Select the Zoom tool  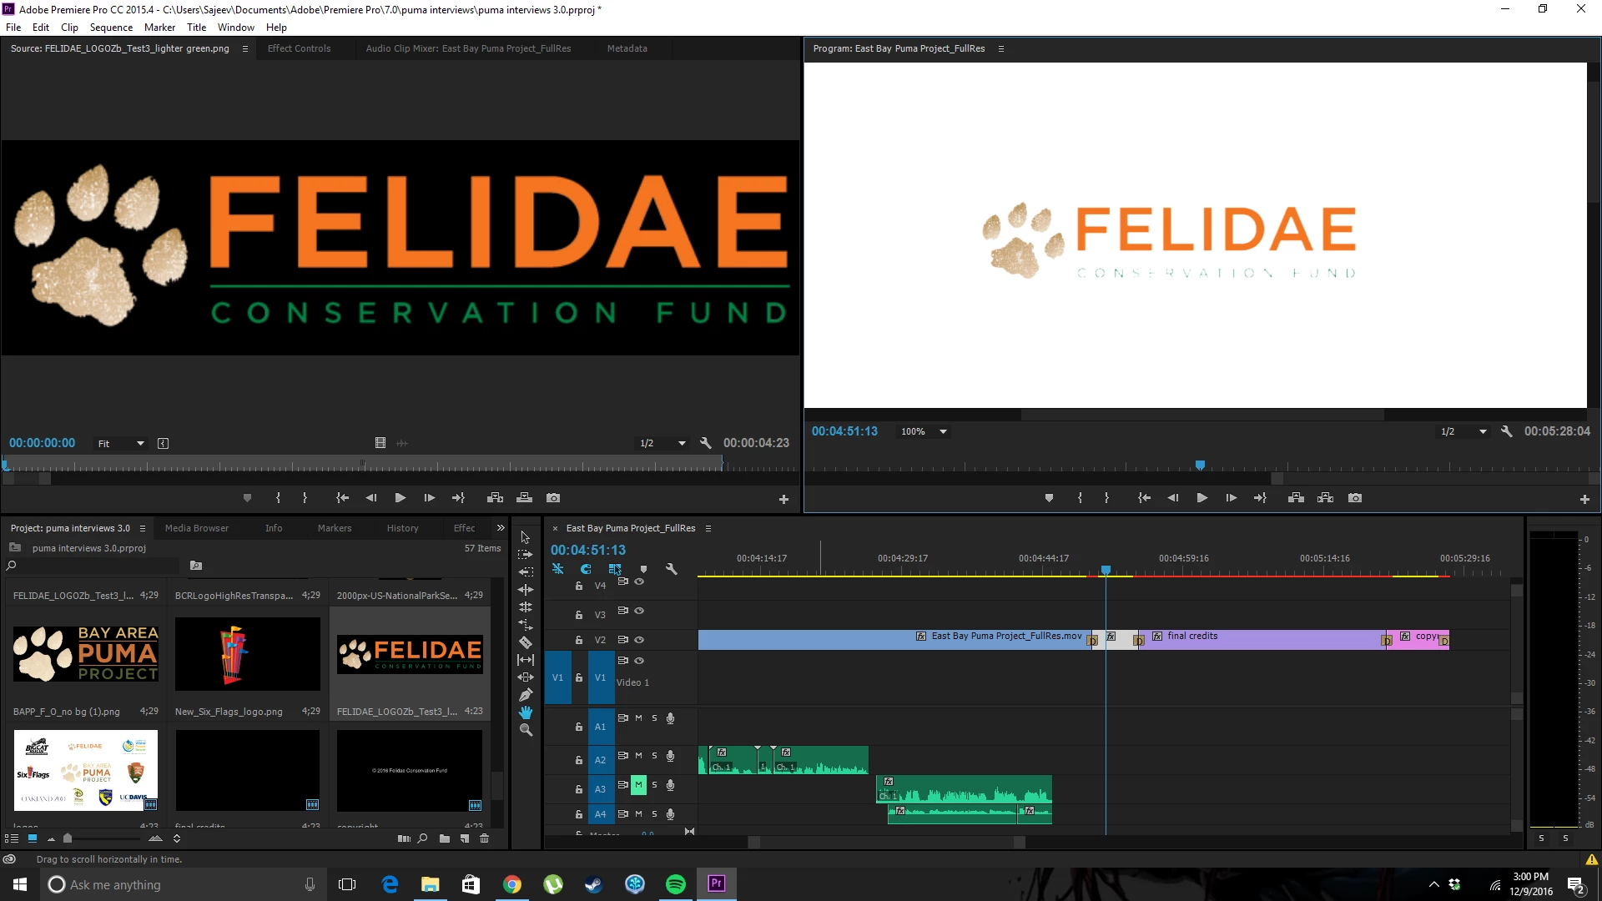tap(526, 730)
